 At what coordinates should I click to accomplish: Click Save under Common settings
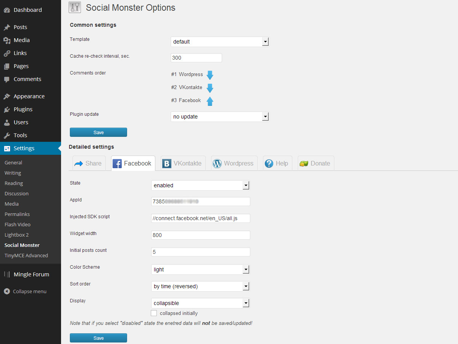pos(98,132)
